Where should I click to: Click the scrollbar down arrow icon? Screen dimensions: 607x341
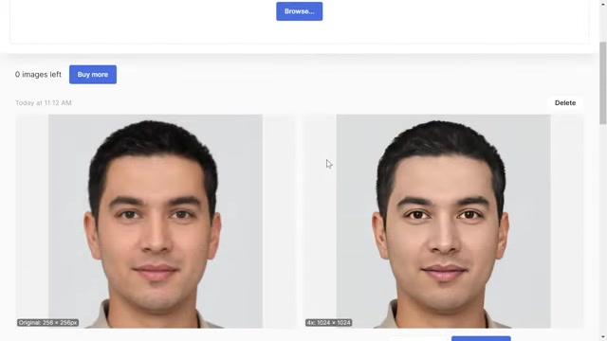603,337
